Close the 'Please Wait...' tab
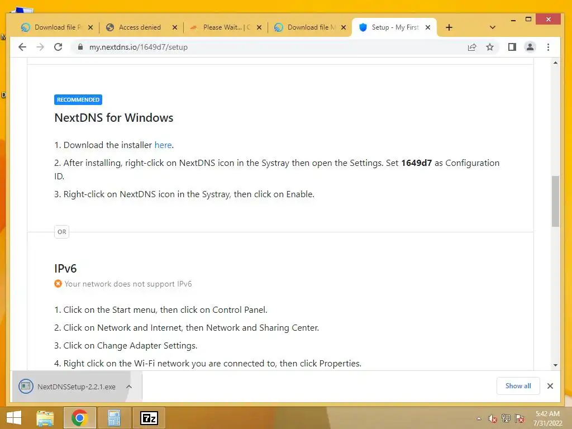The height and width of the screenshot is (429, 572). (x=259, y=27)
